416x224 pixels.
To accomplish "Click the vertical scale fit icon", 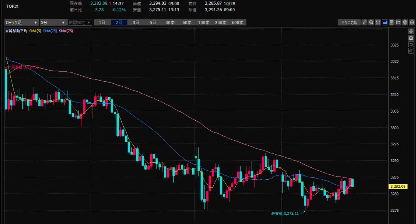I will pos(411,32).
